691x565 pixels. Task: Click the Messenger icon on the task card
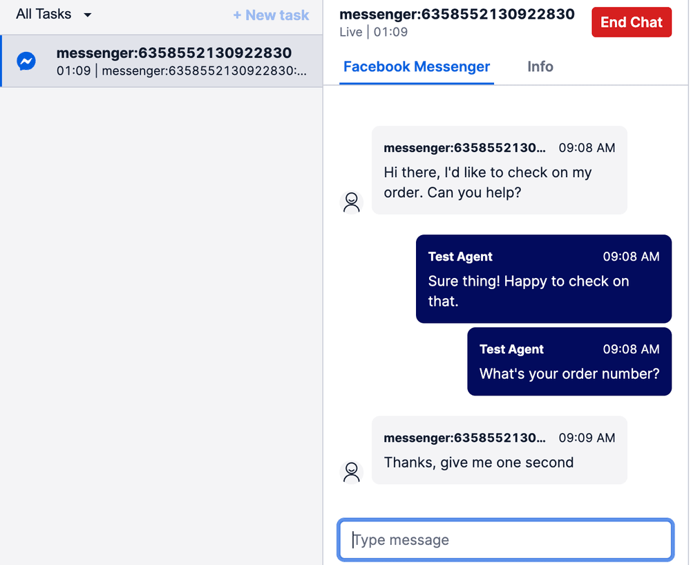tap(26, 61)
